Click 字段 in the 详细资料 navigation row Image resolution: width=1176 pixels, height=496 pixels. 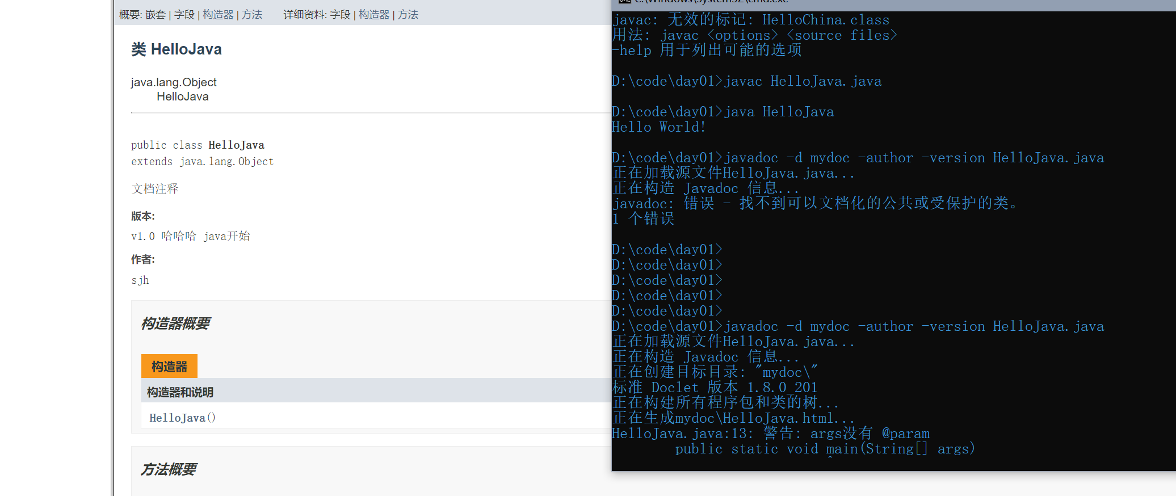[340, 15]
